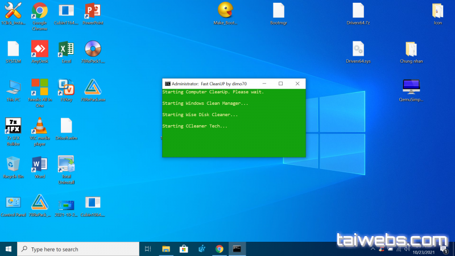Open File Explorer from the taskbar
This screenshot has width=455, height=256.
coord(166,249)
